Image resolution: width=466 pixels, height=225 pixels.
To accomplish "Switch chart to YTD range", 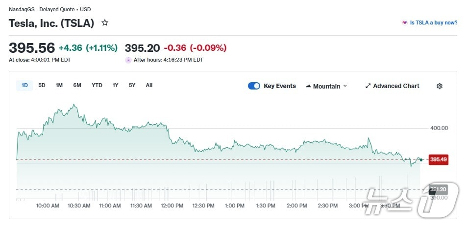I will (97, 85).
